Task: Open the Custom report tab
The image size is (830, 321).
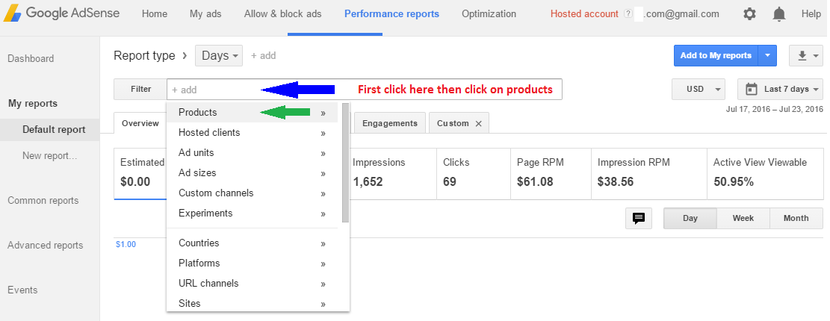Action: (x=453, y=123)
